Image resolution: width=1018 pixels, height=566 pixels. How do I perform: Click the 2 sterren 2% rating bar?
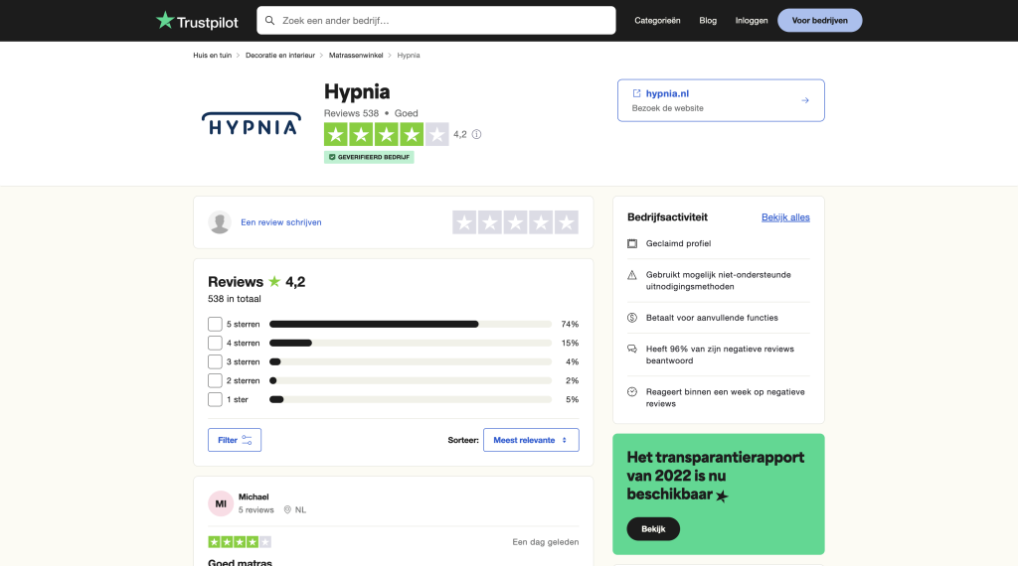pos(411,380)
